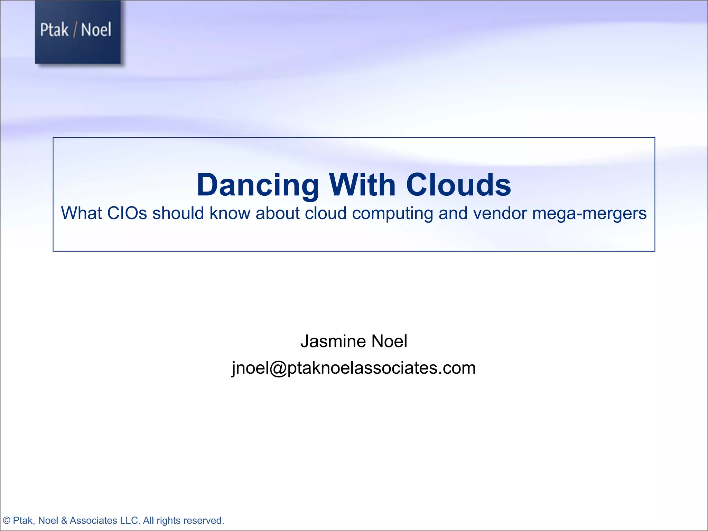Click the word "Dancing" in the title
The width and height of the screenshot is (708, 531).
pos(258,185)
